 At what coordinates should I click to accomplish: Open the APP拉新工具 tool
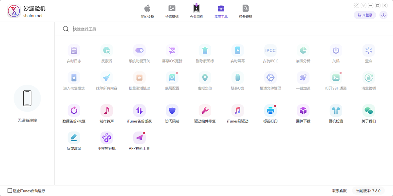click(140, 141)
